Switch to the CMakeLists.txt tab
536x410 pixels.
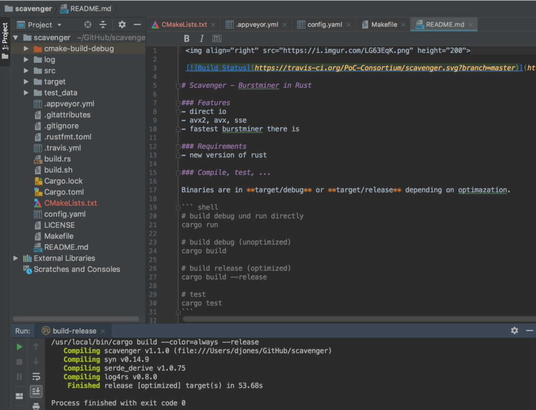(184, 25)
